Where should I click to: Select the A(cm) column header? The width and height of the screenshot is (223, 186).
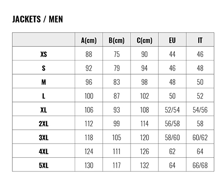click(x=89, y=40)
